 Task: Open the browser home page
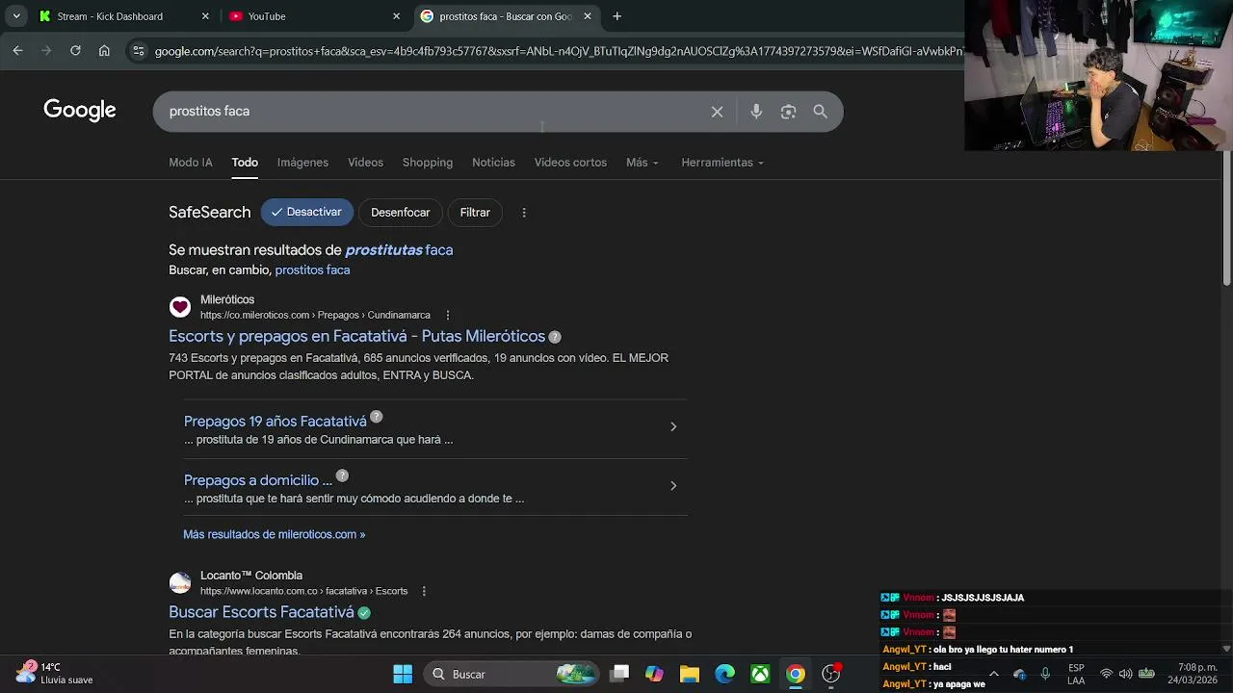[104, 51]
